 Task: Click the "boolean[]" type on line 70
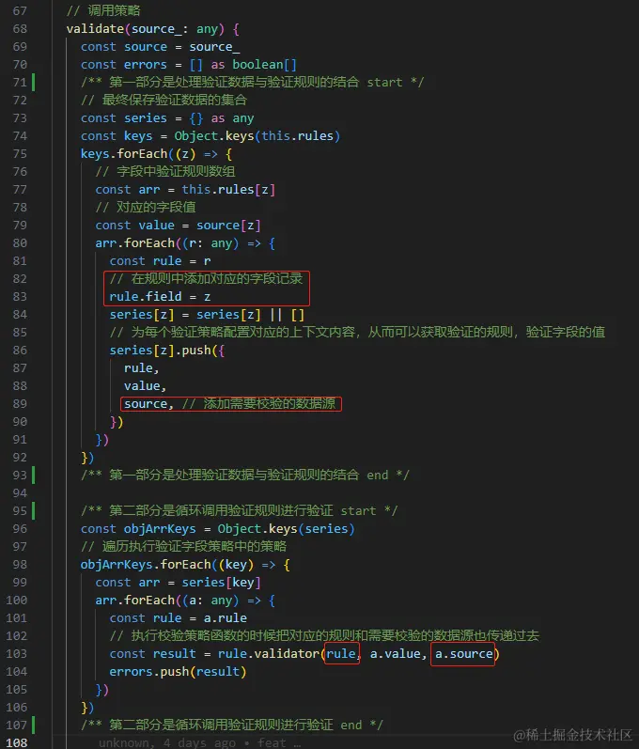pos(265,65)
